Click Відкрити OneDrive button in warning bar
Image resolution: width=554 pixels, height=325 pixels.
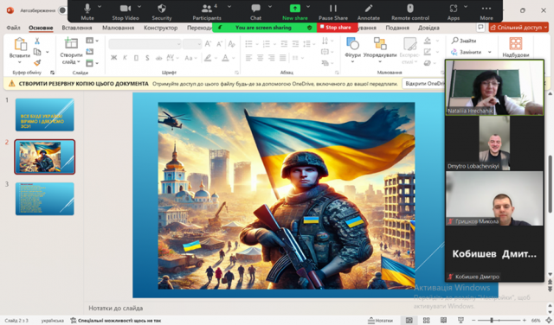point(424,84)
